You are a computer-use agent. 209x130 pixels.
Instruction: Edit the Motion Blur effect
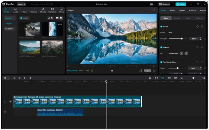pos(181,53)
